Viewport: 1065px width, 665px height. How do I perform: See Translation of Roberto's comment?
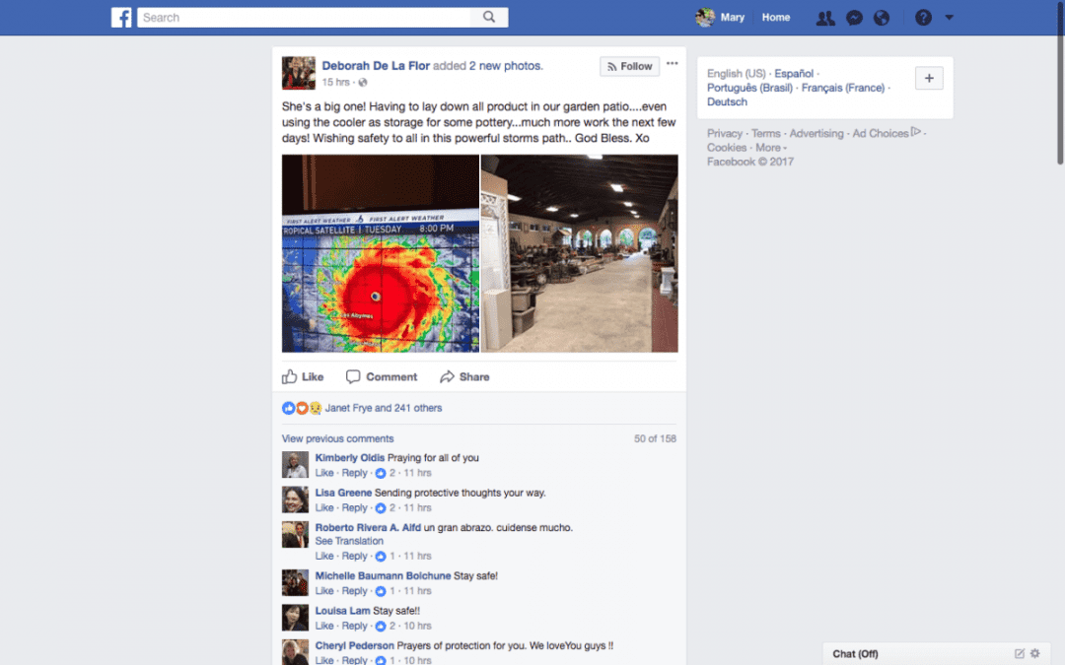pyautogui.click(x=349, y=541)
